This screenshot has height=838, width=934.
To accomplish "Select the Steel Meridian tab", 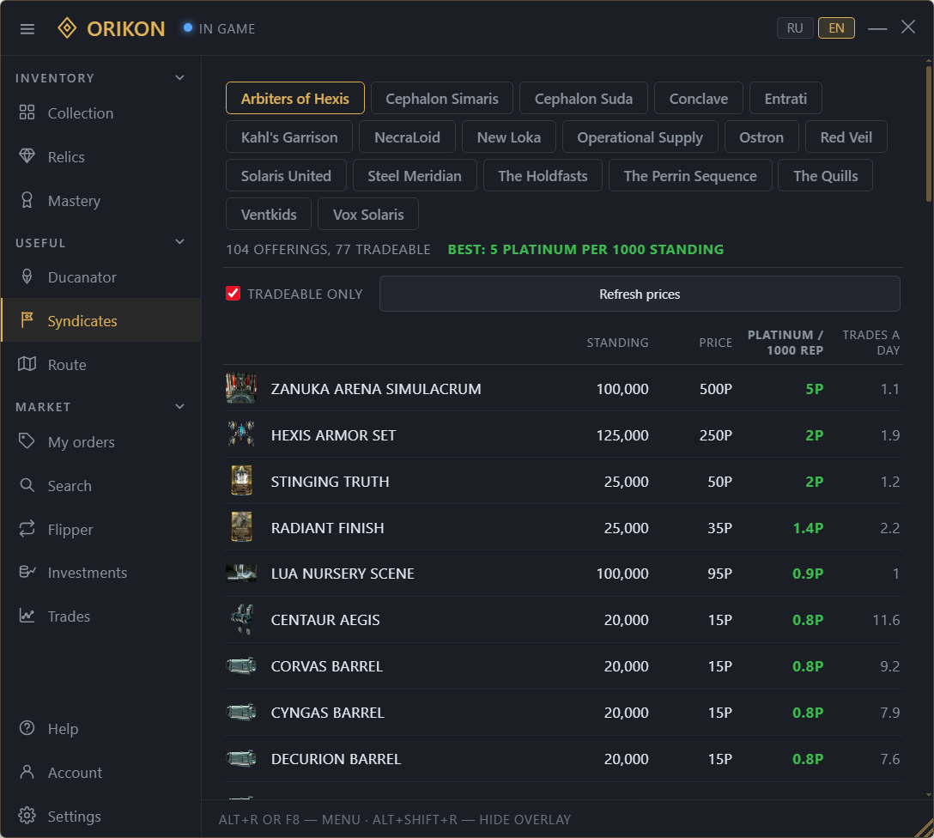I will [x=415, y=176].
